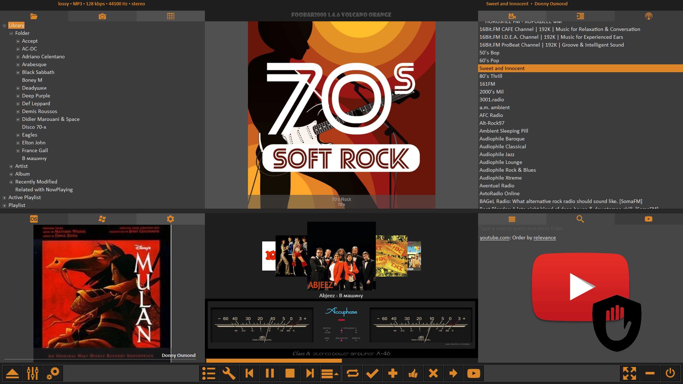Expand the Deep Purple folder
Screen dimensions: 683x384
(18, 96)
